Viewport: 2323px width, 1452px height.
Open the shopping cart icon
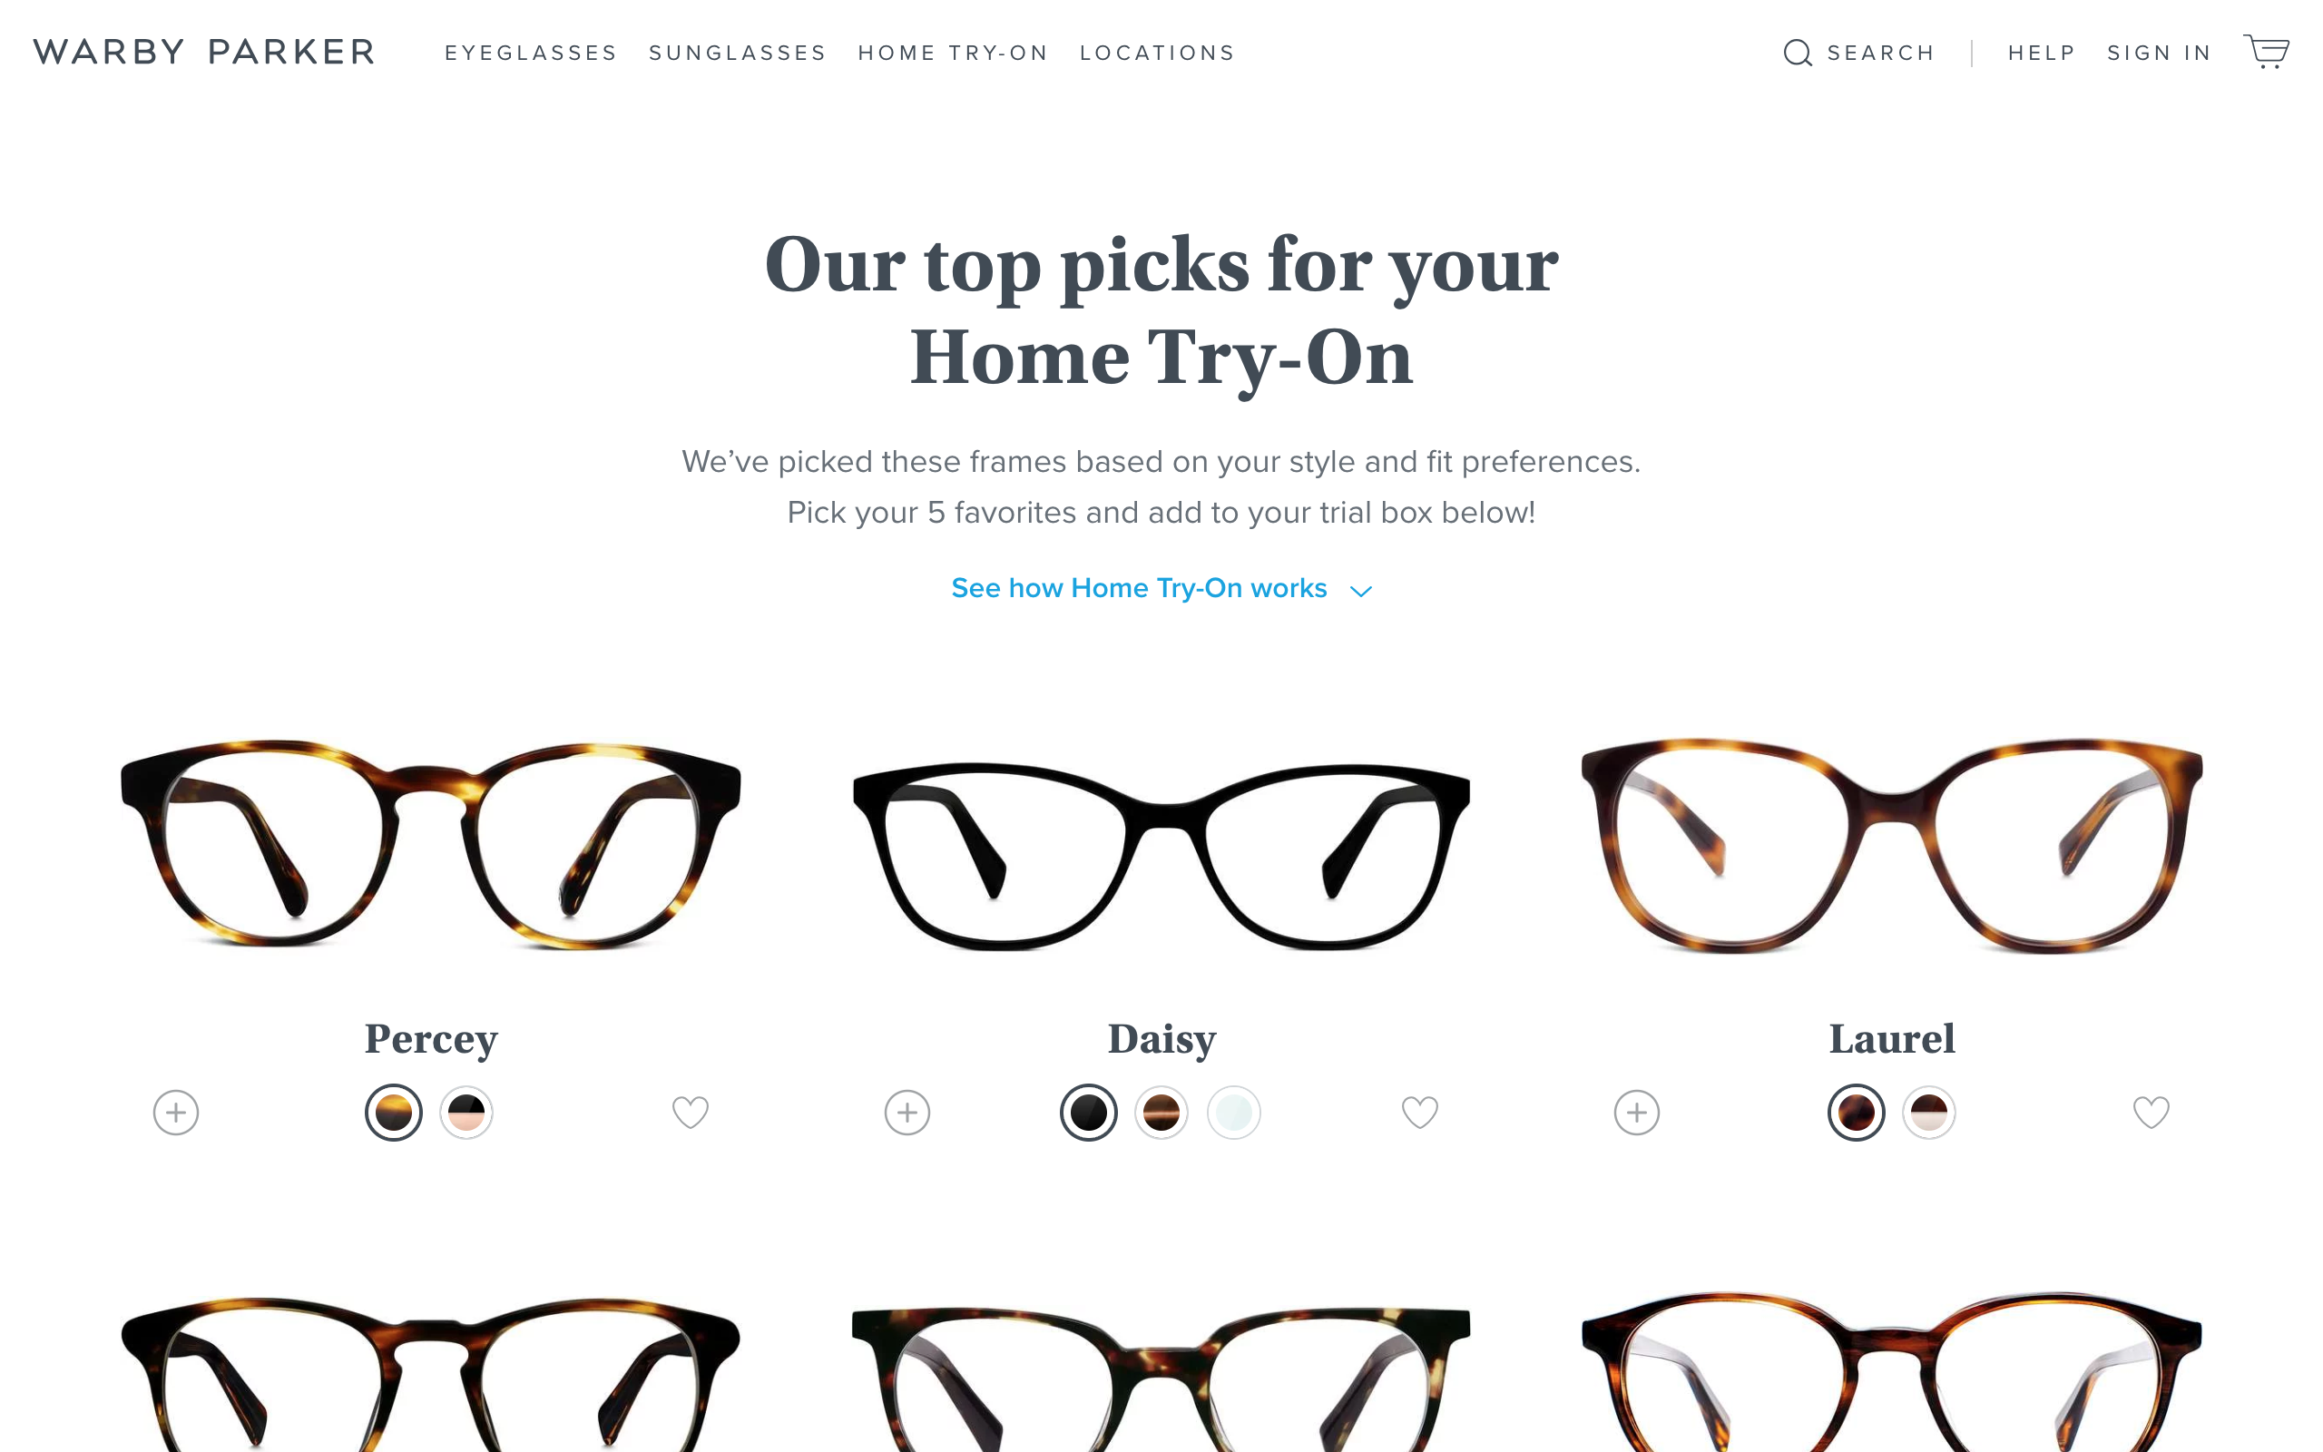(x=2266, y=52)
